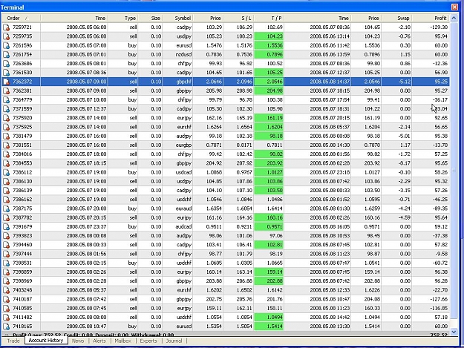Click the icon beside order 7381479

coord(7,136)
